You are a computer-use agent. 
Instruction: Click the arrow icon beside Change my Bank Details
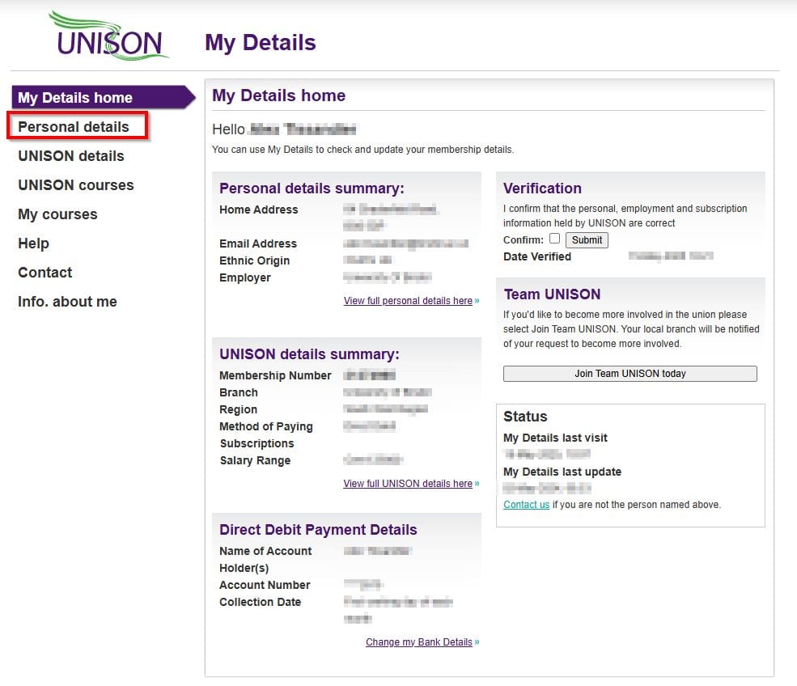point(477,642)
